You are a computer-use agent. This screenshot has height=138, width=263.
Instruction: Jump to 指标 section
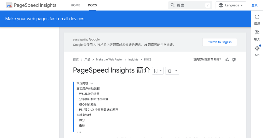[82, 125]
